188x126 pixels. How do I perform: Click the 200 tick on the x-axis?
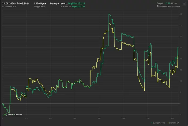click(x=26, y=118)
